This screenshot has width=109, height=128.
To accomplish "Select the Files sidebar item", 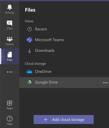I will click(10, 56).
